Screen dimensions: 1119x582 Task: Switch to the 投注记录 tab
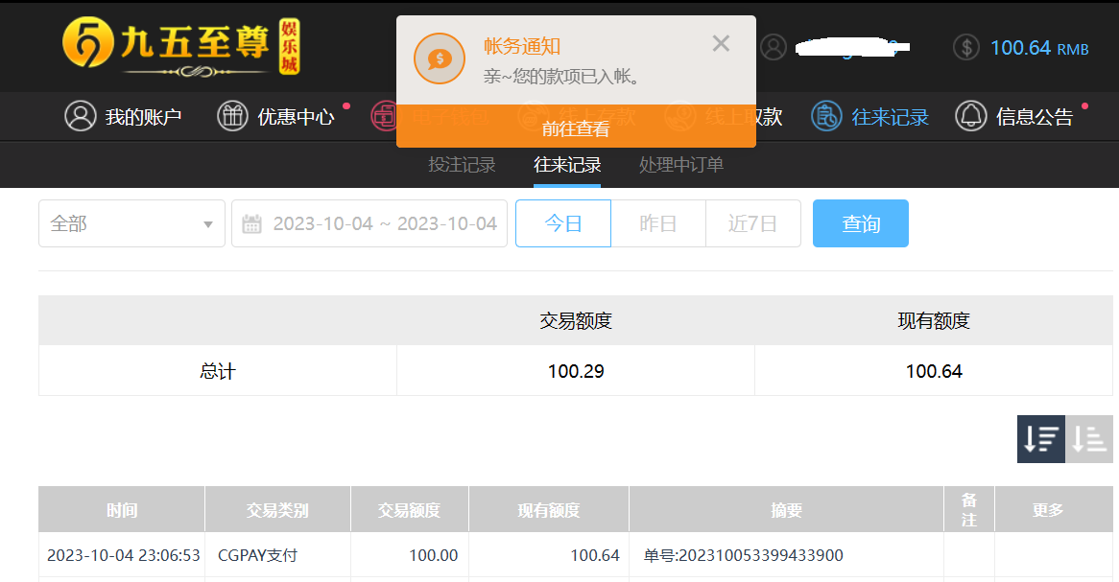pos(462,165)
